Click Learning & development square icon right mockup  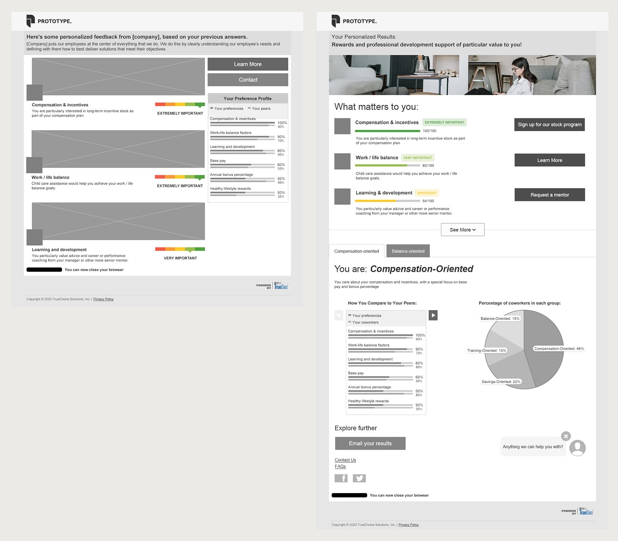[342, 196]
